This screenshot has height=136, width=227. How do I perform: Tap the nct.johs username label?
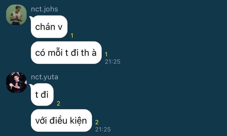(x=44, y=9)
